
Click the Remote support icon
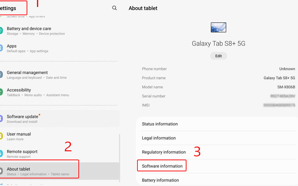pyautogui.click(x=1, y=153)
